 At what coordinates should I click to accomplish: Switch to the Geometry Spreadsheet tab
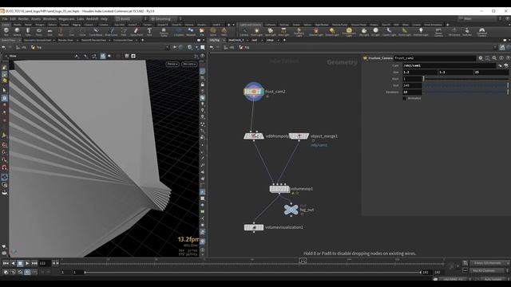pos(38,40)
